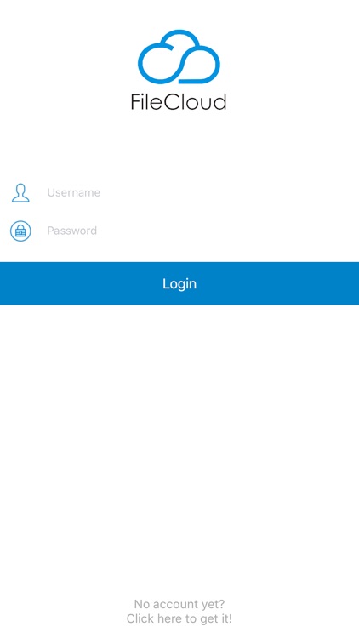Tap the cloud outline above FileCloud text
The height and width of the screenshot is (638, 359).
pos(179,57)
